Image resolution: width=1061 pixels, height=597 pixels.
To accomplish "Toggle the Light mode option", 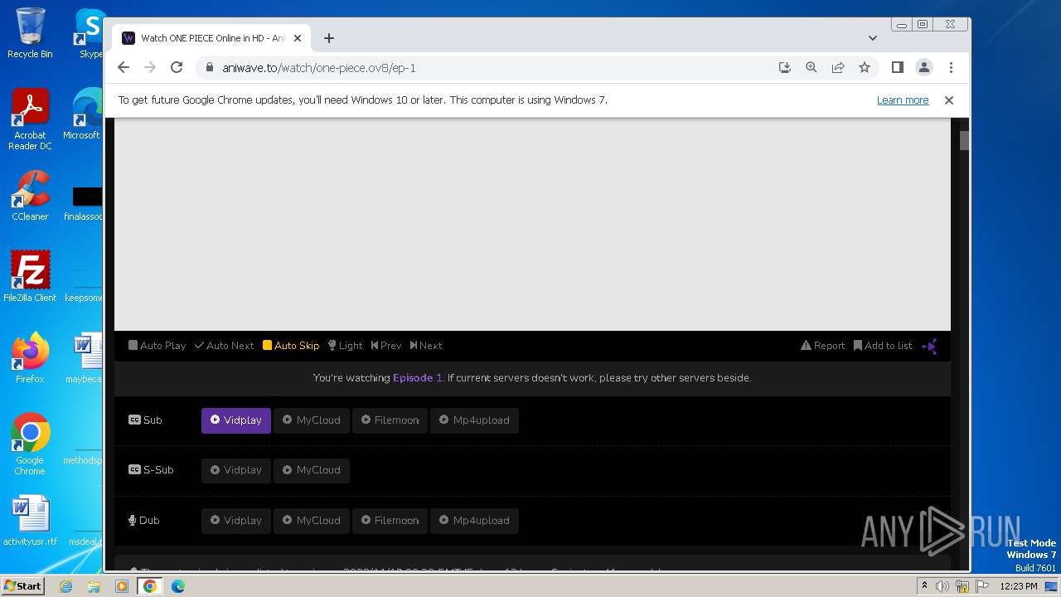I will point(346,346).
